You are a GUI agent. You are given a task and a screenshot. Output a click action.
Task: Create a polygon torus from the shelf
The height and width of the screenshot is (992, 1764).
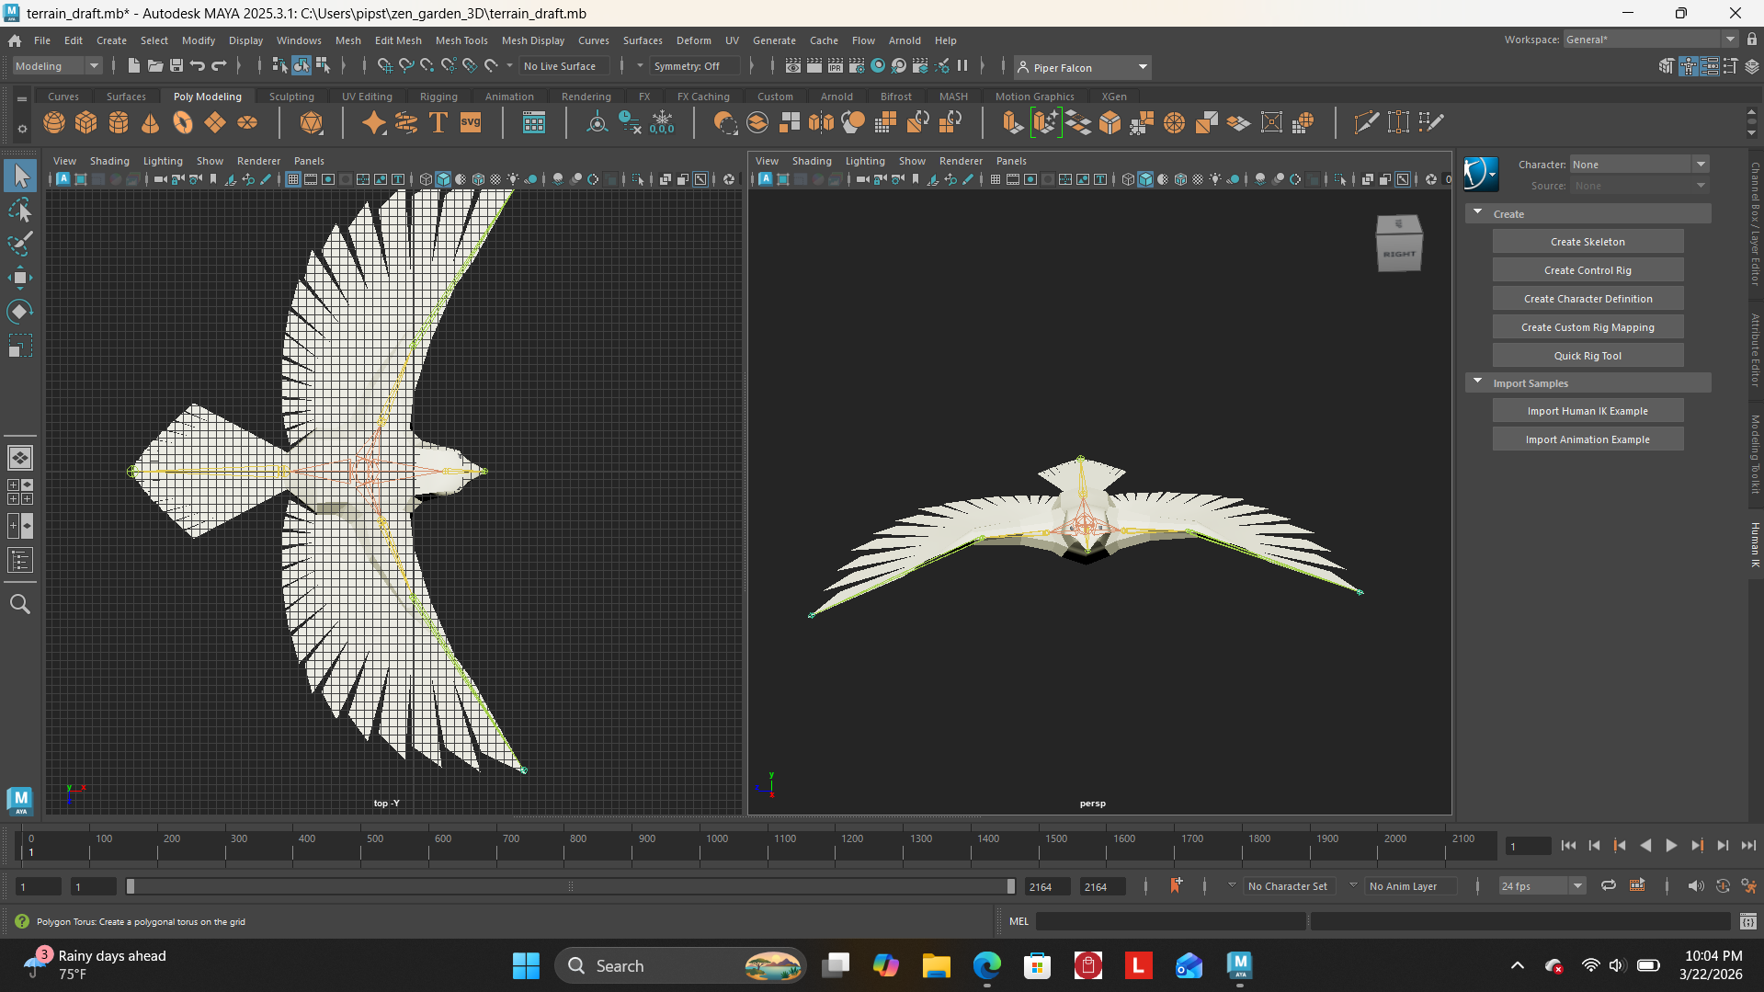(x=183, y=122)
